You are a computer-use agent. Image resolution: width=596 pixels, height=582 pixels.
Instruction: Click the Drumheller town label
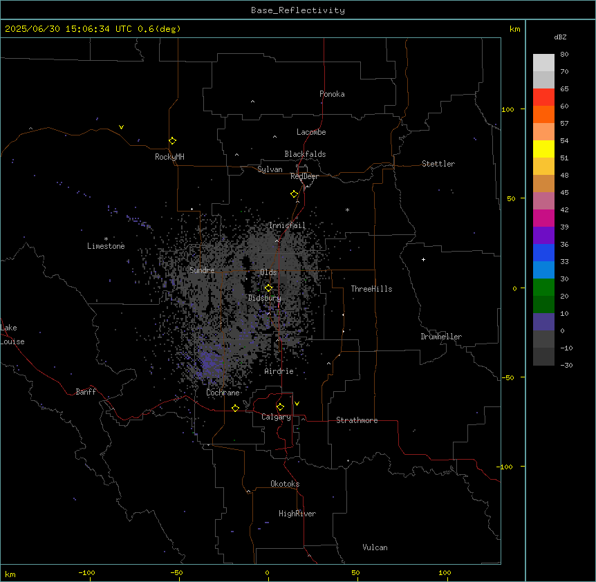tap(441, 337)
